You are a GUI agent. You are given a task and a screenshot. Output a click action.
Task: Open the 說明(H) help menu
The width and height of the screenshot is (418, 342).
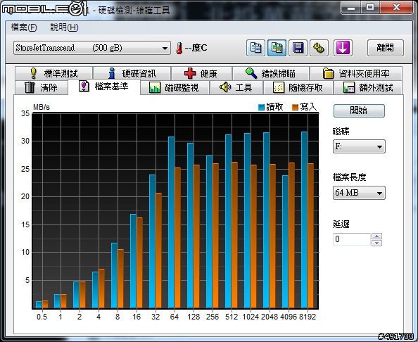point(64,27)
